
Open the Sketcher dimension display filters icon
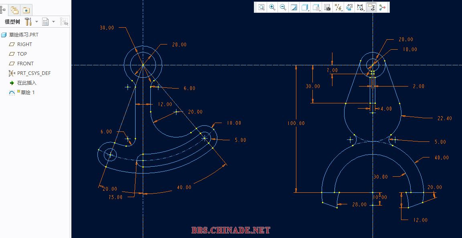click(360, 7)
